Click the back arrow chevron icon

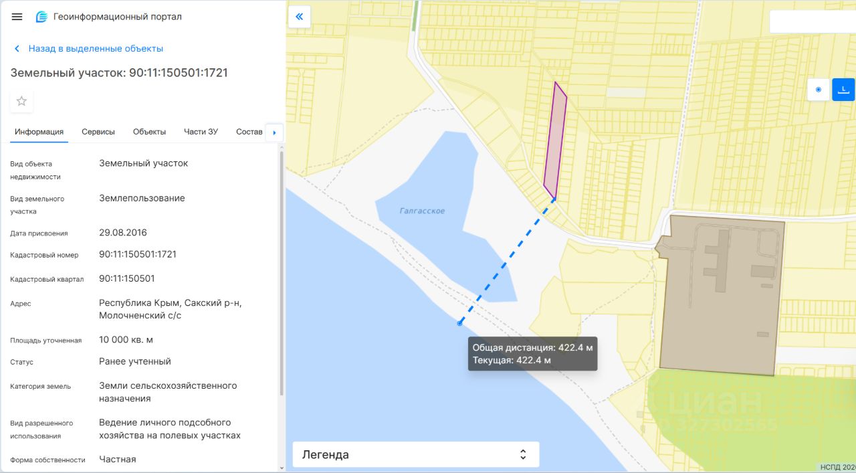[17, 49]
